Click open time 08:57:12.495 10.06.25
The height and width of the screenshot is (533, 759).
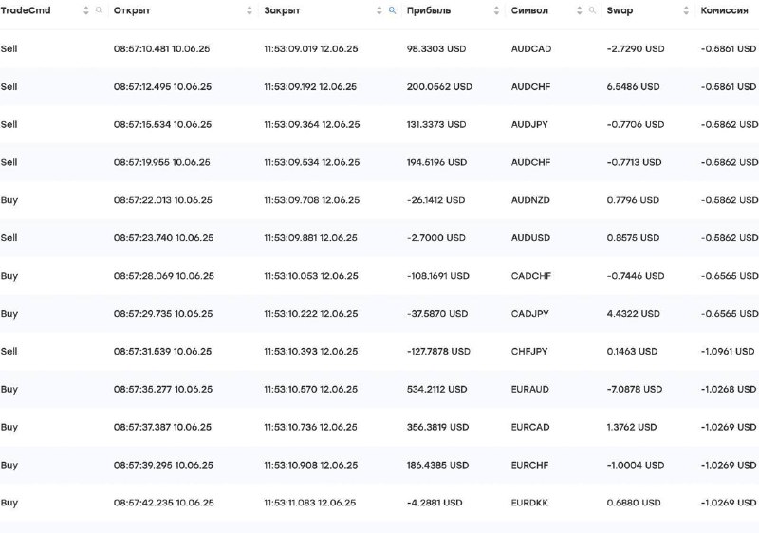pos(162,87)
